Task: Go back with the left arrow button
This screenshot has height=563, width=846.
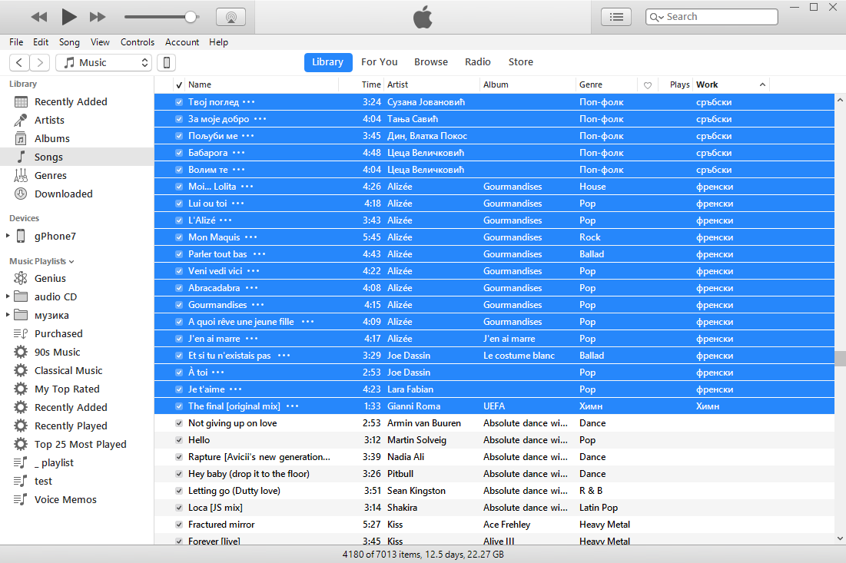Action: (x=19, y=62)
